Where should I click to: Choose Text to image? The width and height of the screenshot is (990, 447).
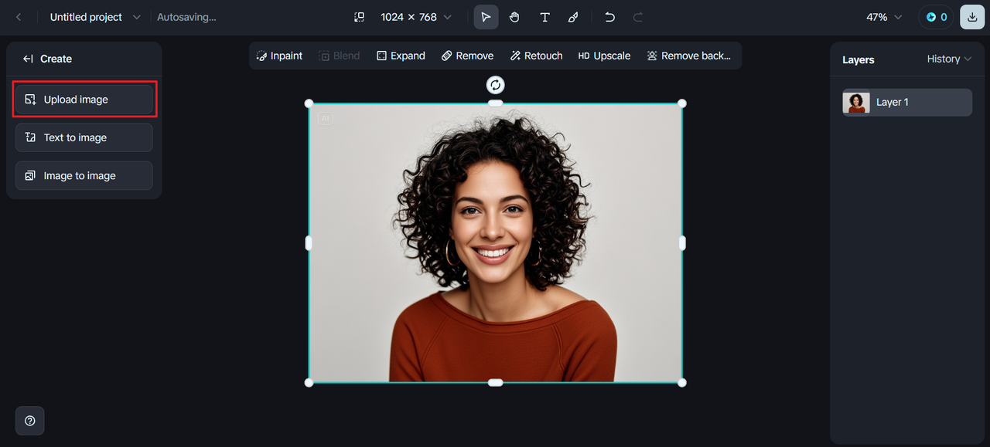pos(84,137)
